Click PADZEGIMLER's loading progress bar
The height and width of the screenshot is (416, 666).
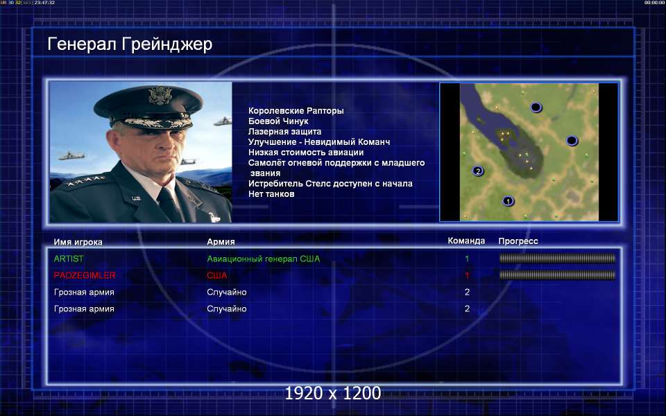pos(557,275)
